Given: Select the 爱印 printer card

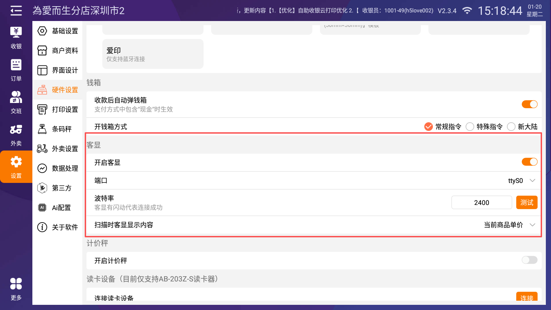Looking at the screenshot, I should pos(153,54).
